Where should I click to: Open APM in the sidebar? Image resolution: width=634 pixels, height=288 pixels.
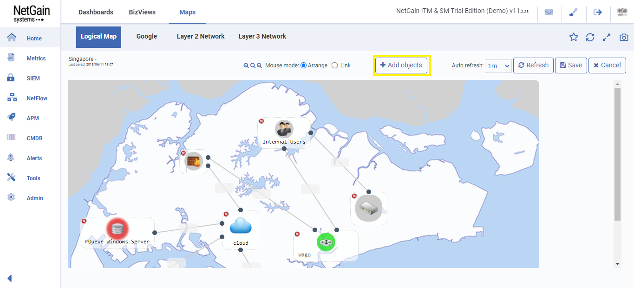click(30, 118)
